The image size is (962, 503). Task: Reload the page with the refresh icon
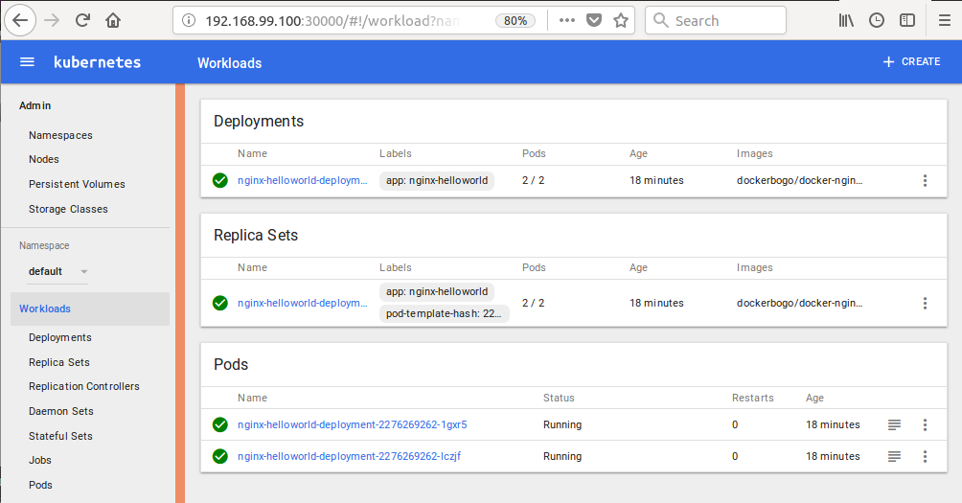click(x=82, y=20)
